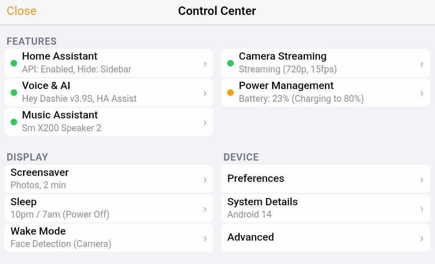Close the Control Center

tap(22, 11)
